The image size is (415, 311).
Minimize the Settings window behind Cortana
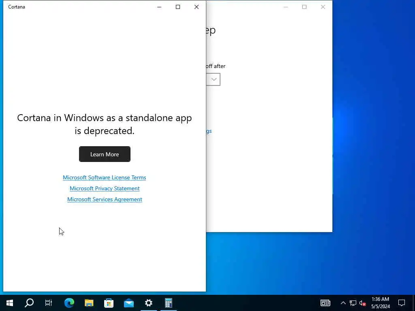(286, 7)
